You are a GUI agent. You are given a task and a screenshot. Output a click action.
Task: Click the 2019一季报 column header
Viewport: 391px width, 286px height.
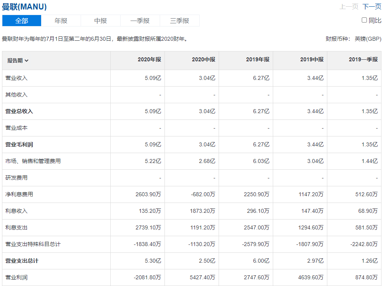[363, 60]
